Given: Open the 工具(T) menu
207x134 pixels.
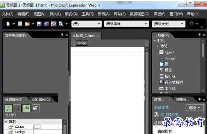Looking at the screenshot, I should click(x=87, y=14).
